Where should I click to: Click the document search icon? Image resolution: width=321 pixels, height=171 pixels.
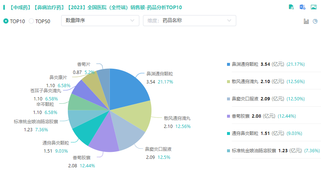[291, 7]
